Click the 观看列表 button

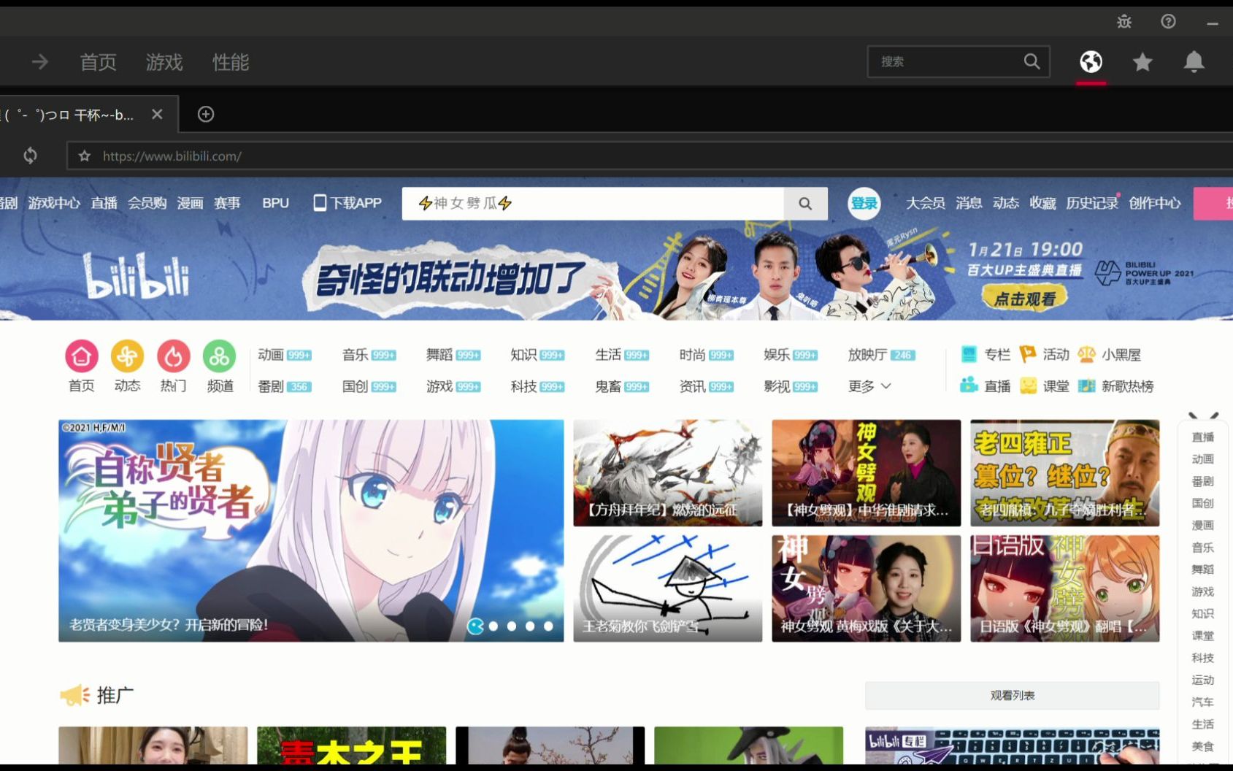coord(1012,696)
